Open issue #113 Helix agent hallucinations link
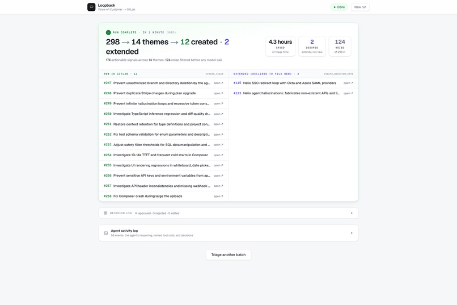Screen dimensions: 457x305 click(x=348, y=93)
